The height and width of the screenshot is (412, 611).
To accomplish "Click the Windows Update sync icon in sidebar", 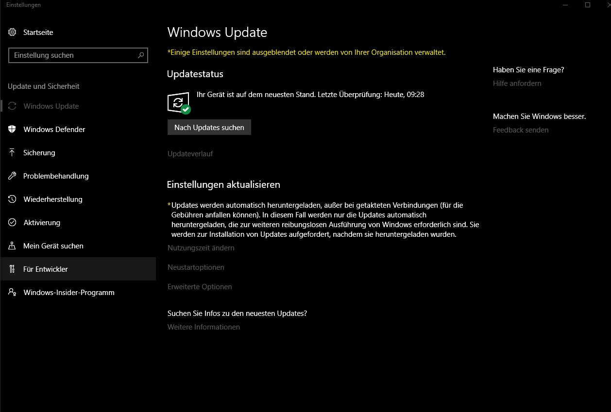I will click(x=12, y=106).
